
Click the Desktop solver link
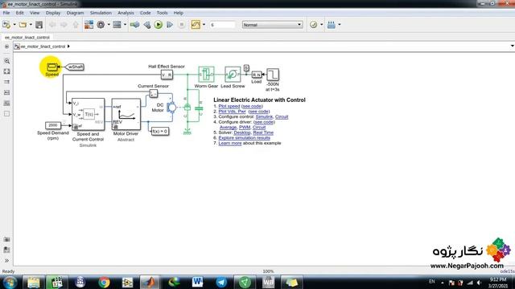(x=242, y=132)
